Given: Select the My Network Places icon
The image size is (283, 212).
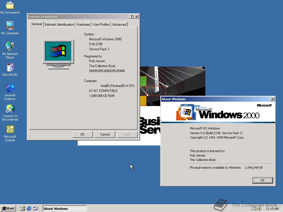Looking at the screenshot, I should pos(10,50).
